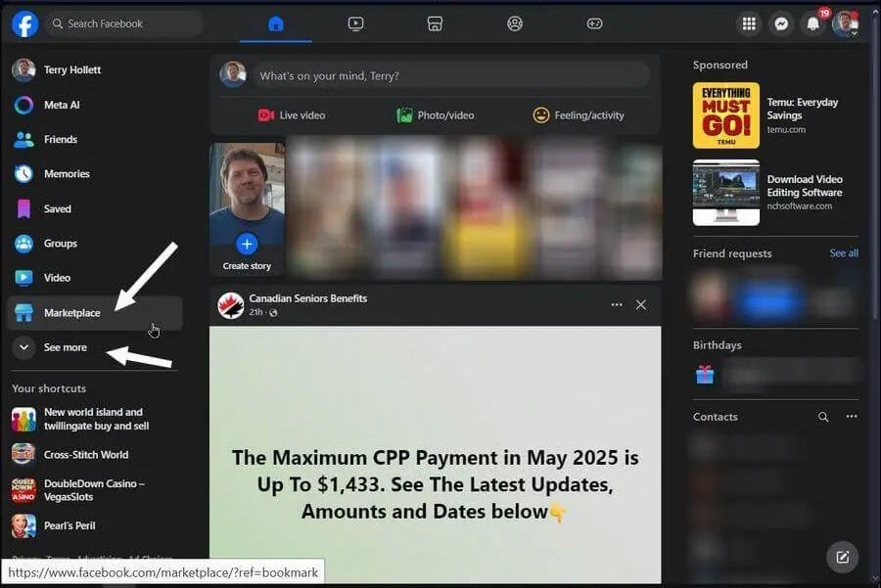This screenshot has height=588, width=881.
Task: Open the birthdays gift icon
Action: pos(705,374)
